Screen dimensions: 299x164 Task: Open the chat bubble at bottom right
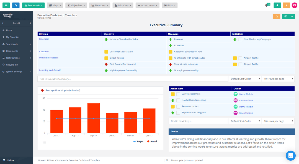tap(290, 155)
